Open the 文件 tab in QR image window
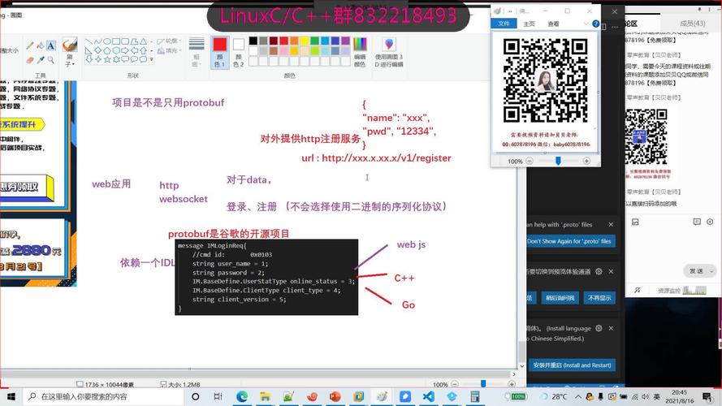Screen dimensions: 722x406 504,24
